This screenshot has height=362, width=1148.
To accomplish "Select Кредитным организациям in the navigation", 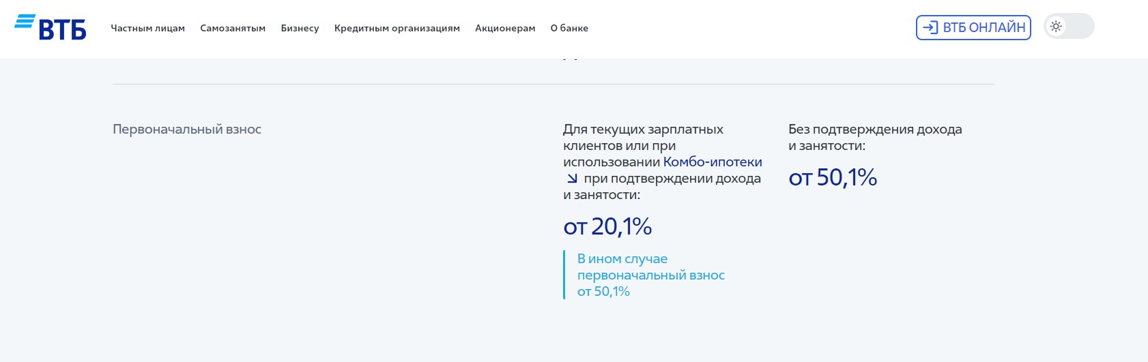I will [x=397, y=28].
